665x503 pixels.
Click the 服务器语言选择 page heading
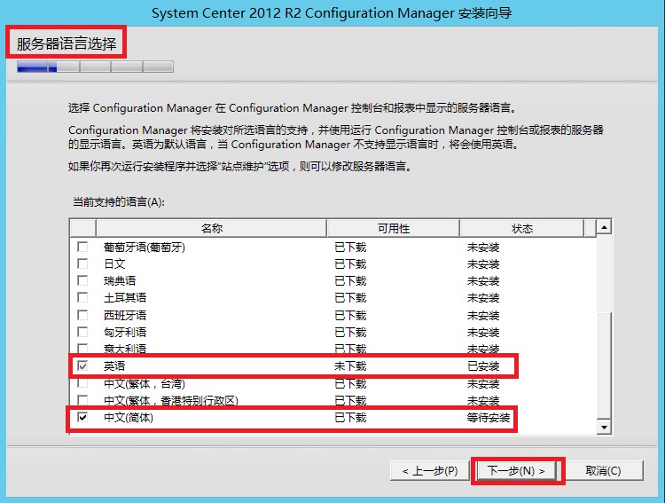[x=66, y=43]
